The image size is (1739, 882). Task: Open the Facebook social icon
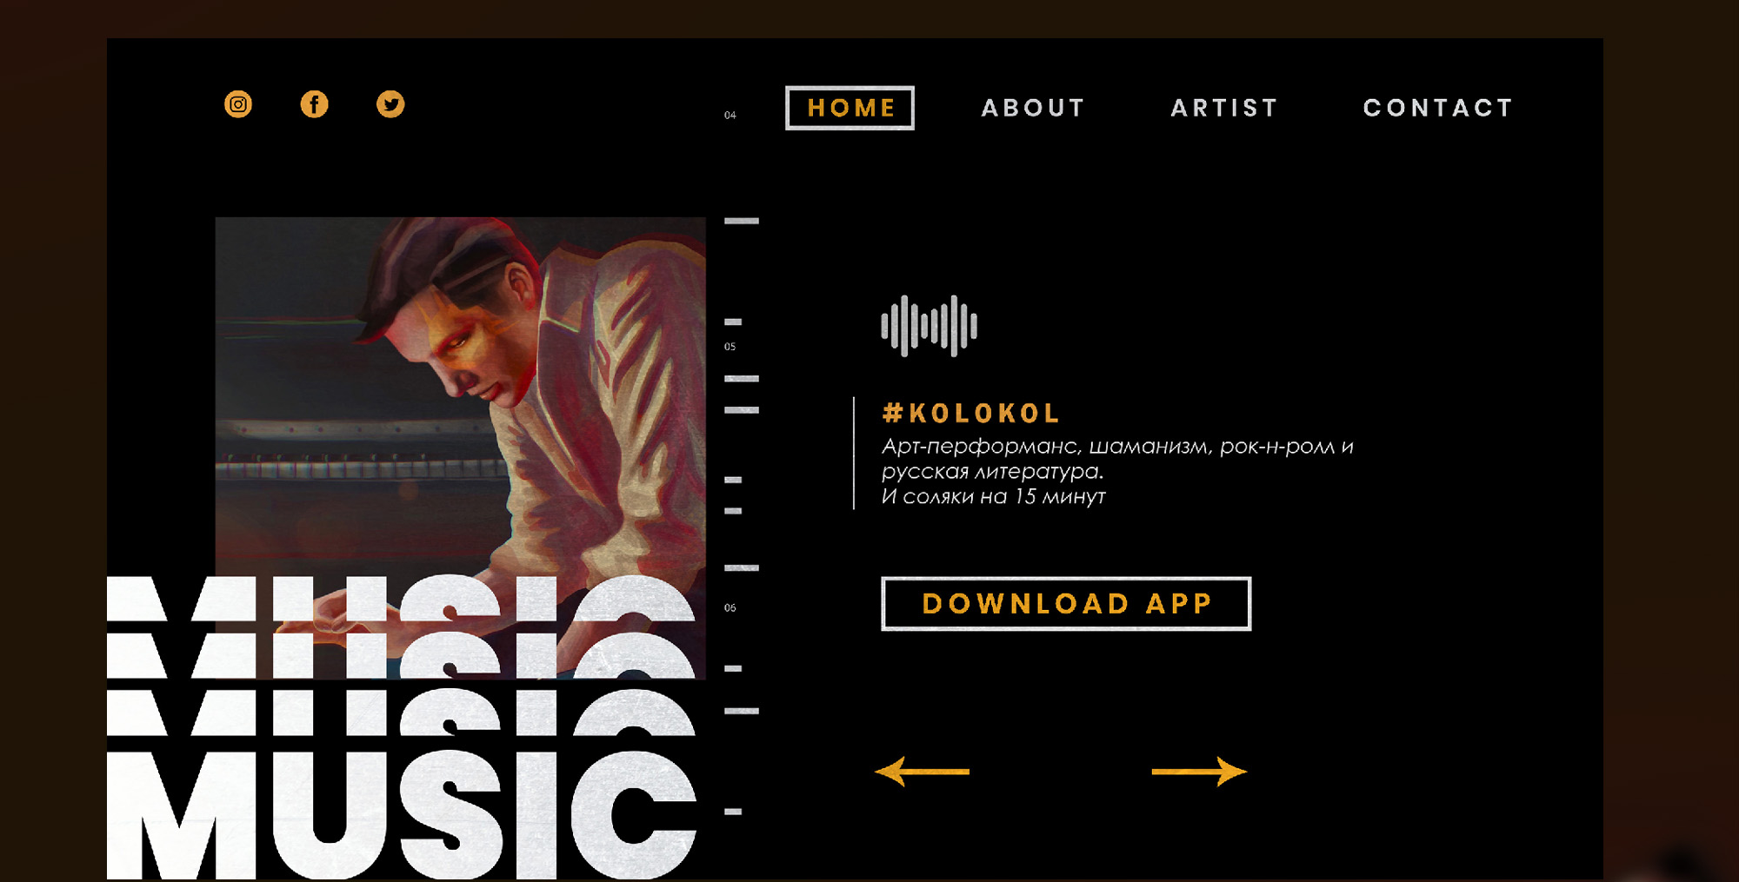(315, 104)
